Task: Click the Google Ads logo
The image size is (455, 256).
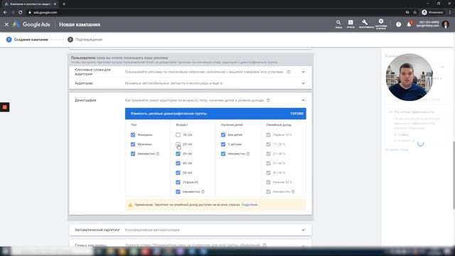Action: point(31,25)
